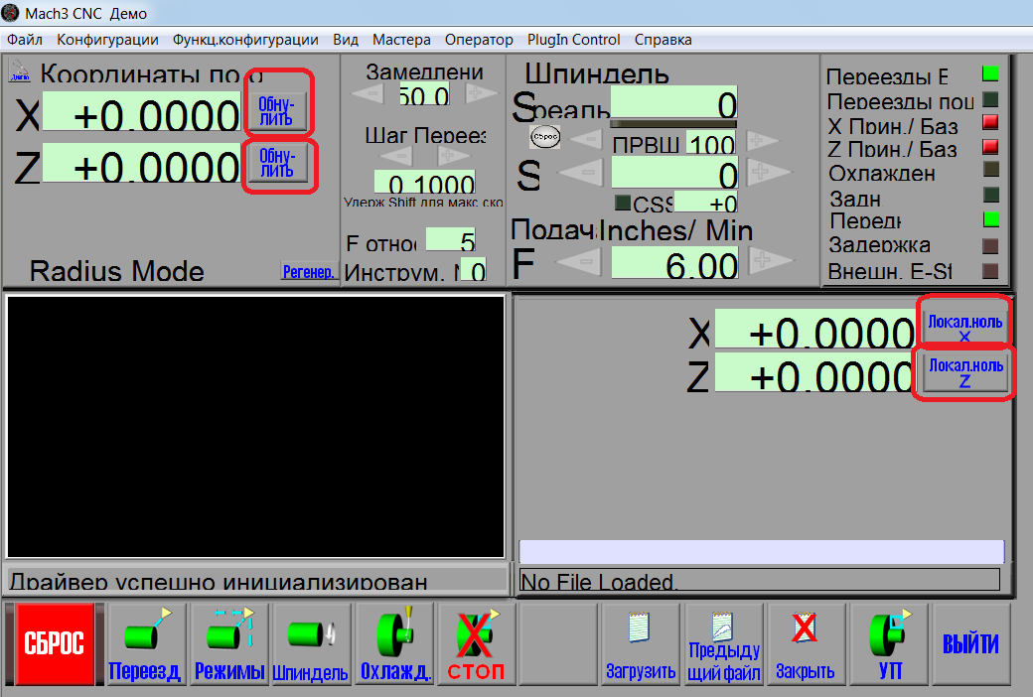1033x697 pixels.
Task: Click the lower X coordinate field
Action: point(814,328)
